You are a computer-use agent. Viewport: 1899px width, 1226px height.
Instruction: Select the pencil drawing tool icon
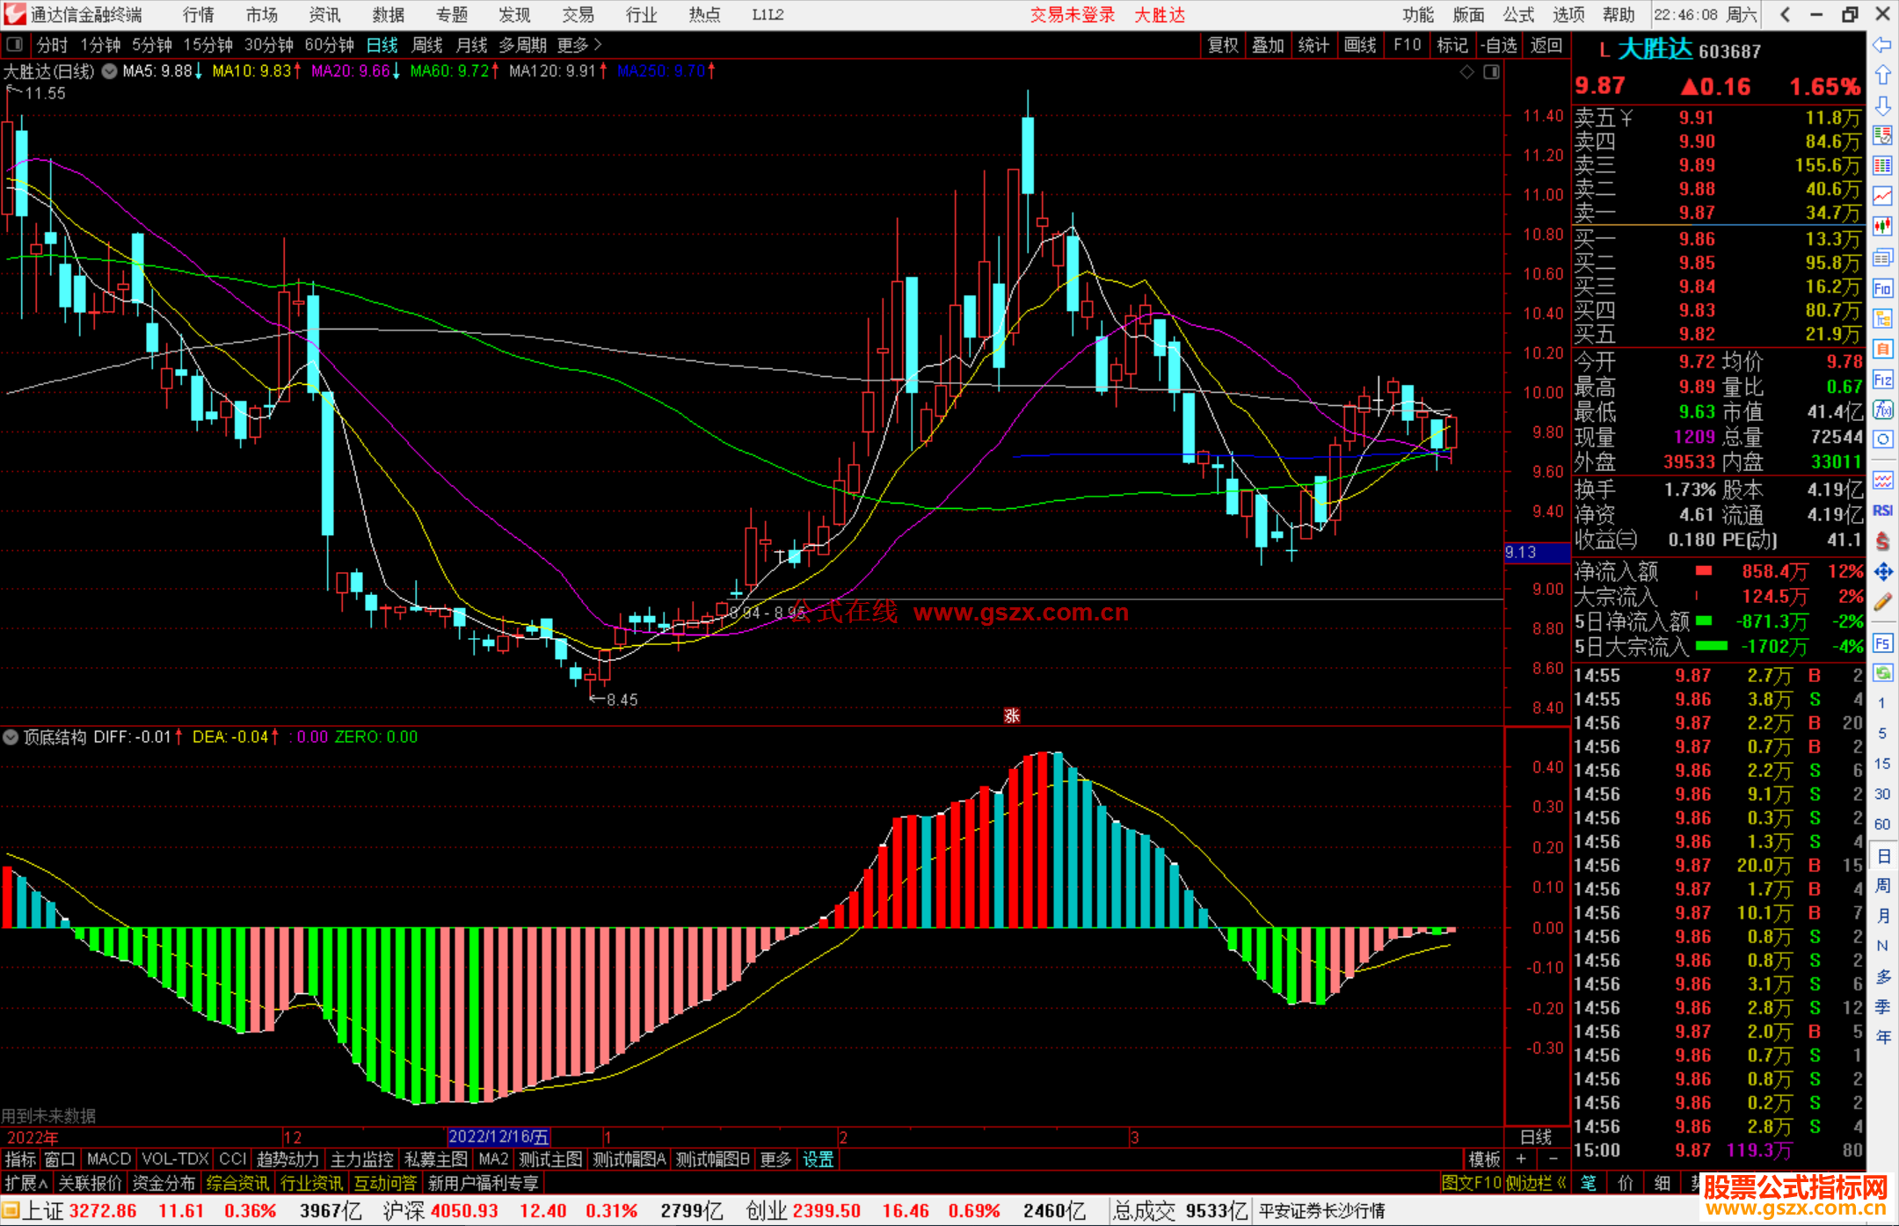[x=1882, y=602]
